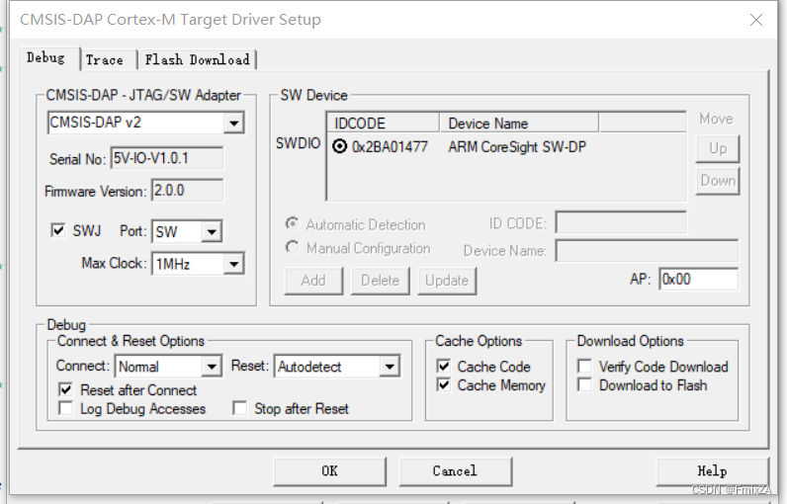Click the ID CODE input field
Image resolution: width=787 pixels, height=504 pixels.
click(x=621, y=222)
